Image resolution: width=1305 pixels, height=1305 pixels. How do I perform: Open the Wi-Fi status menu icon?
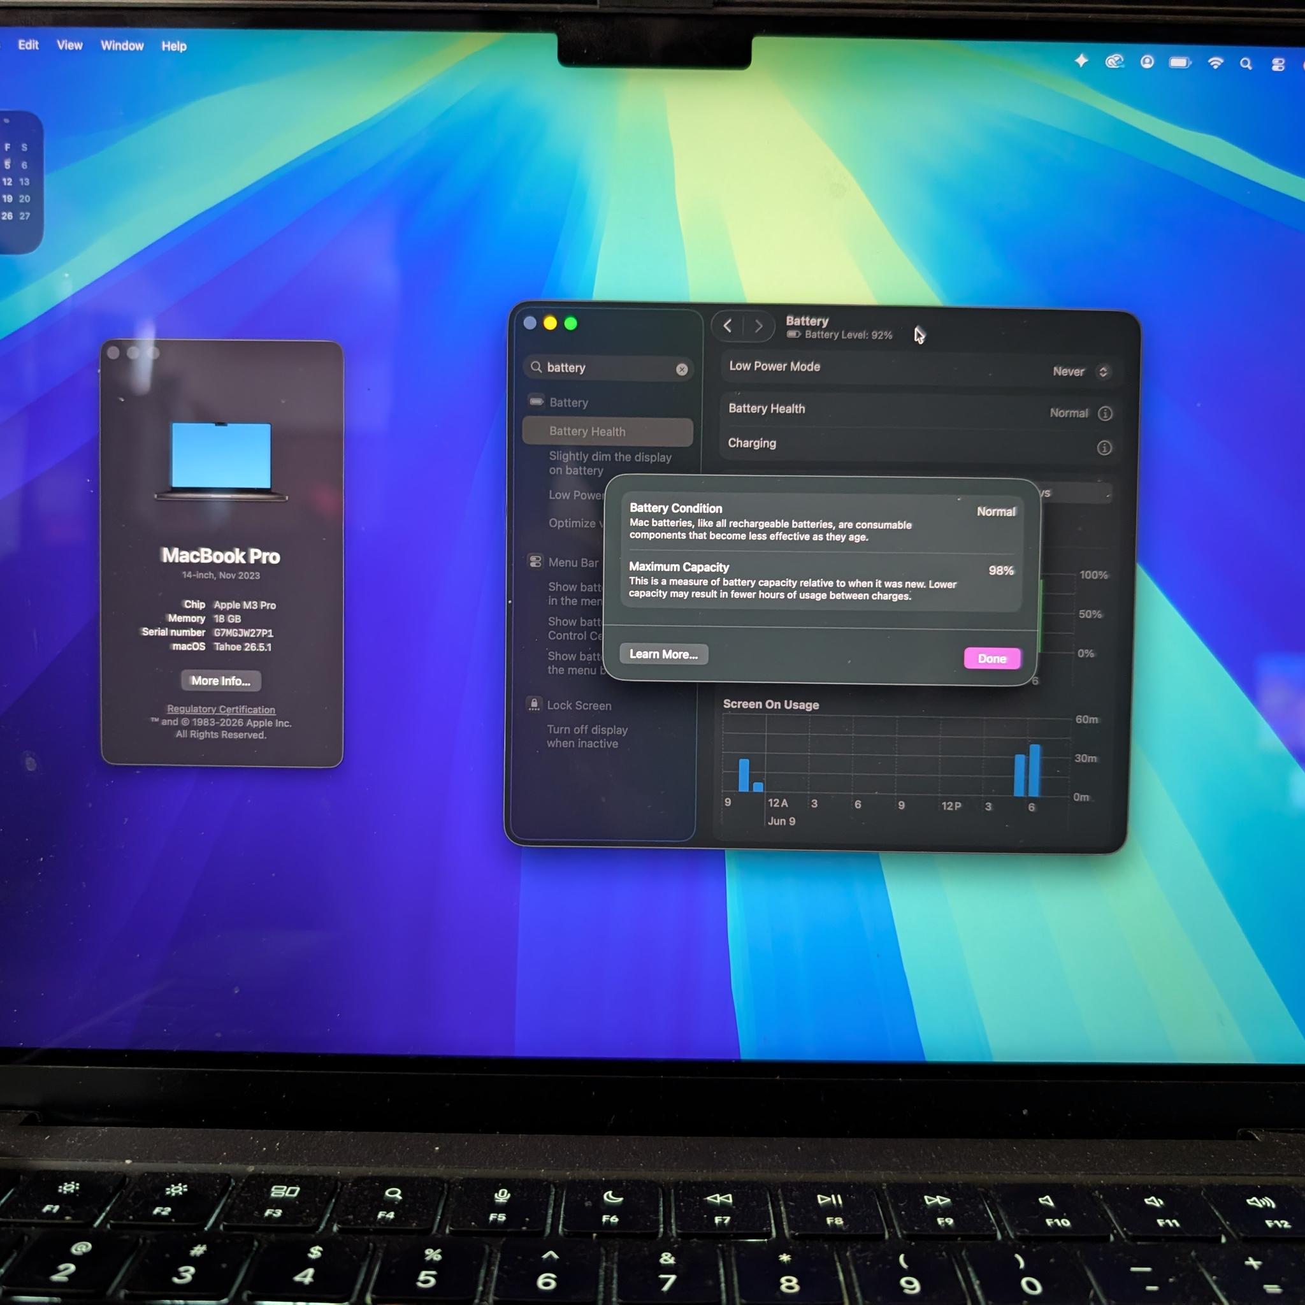pyautogui.click(x=1215, y=63)
